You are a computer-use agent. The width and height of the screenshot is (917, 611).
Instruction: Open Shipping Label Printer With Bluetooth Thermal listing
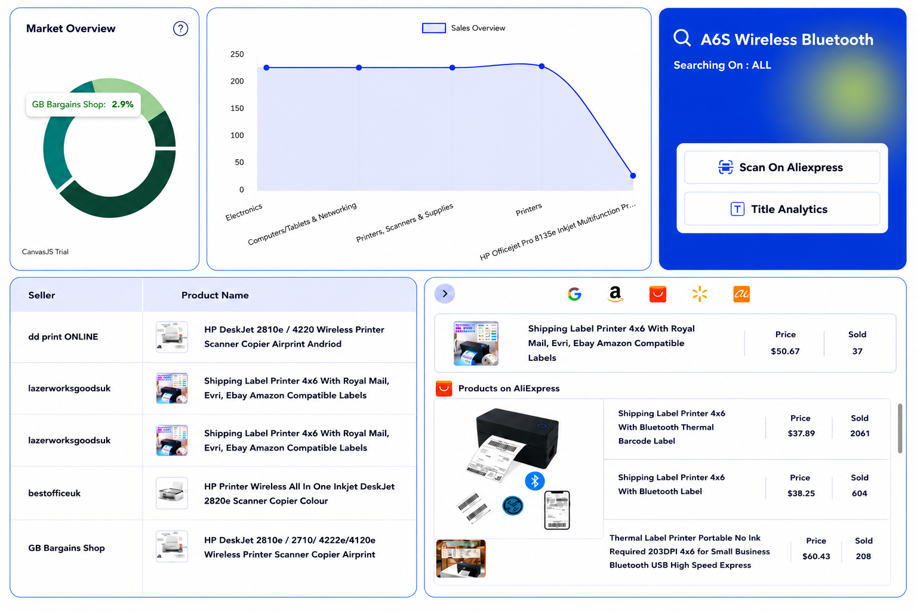point(672,427)
